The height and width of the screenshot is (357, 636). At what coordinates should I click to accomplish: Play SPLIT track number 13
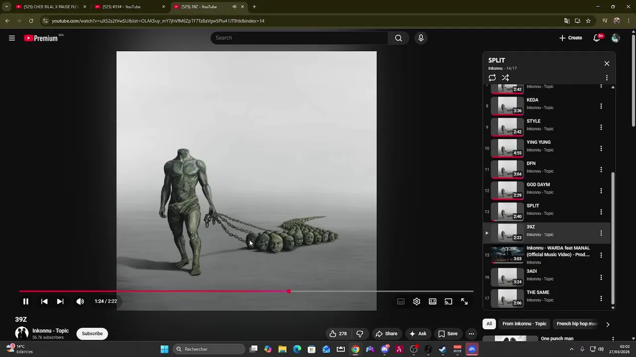(x=547, y=212)
